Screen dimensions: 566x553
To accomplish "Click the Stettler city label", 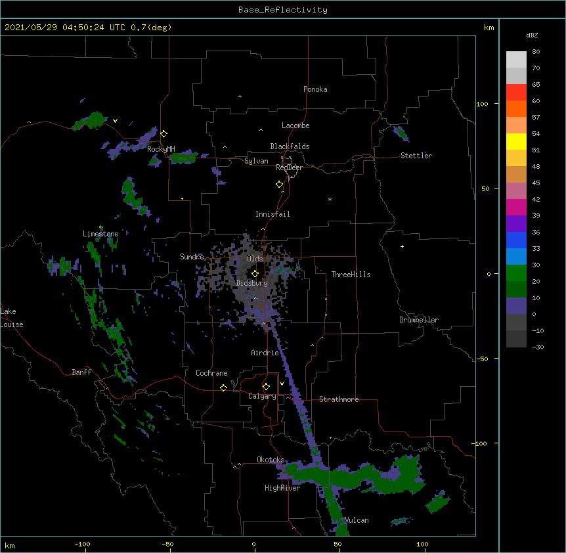I will tap(416, 156).
